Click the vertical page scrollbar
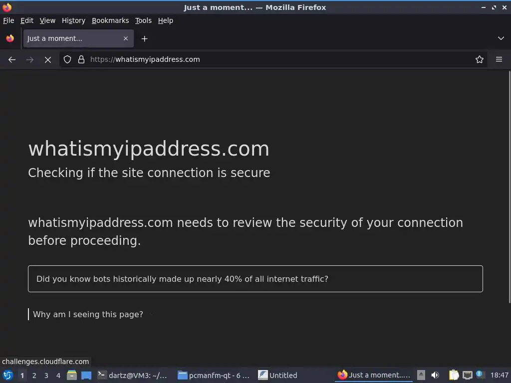The height and width of the screenshot is (383, 511). 510,187
